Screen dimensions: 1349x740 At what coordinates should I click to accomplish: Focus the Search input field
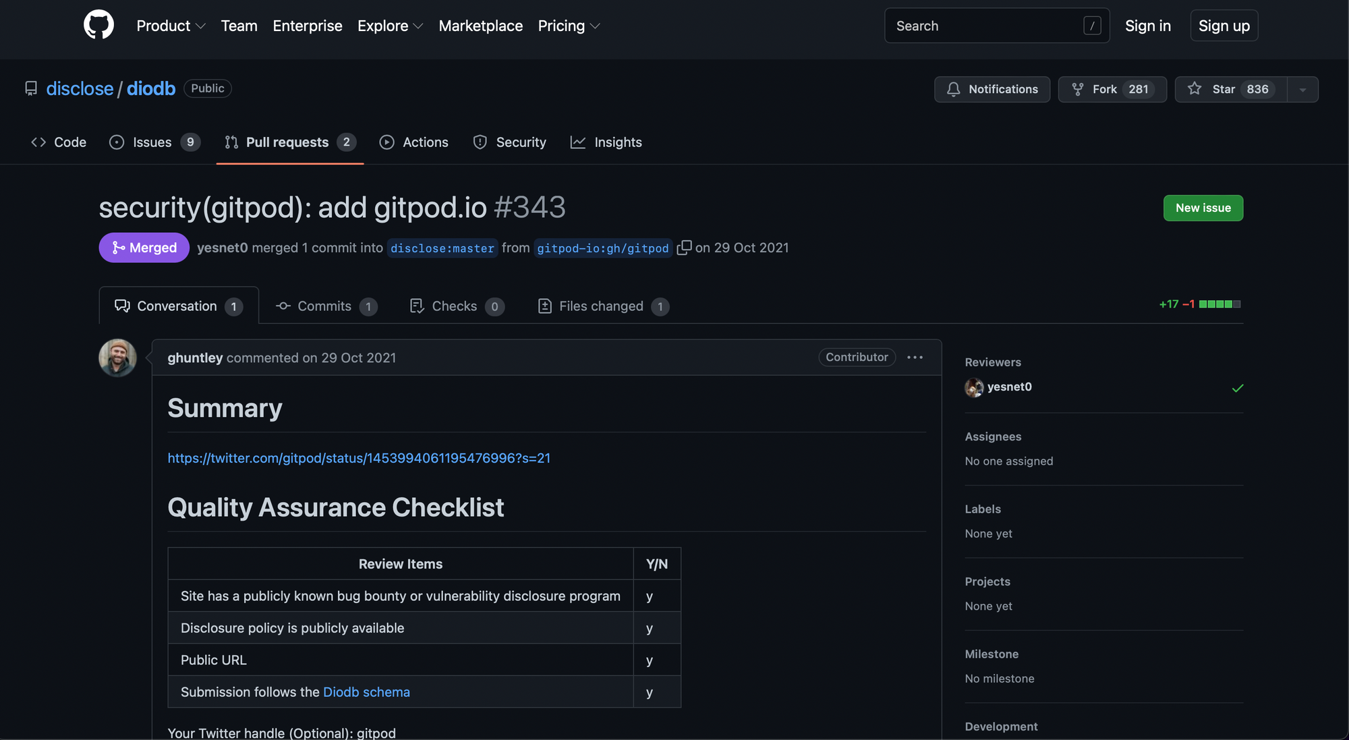coord(985,26)
